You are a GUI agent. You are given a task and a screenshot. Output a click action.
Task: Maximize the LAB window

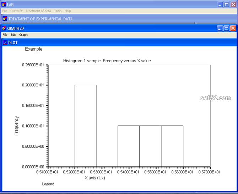click(x=227, y=5)
